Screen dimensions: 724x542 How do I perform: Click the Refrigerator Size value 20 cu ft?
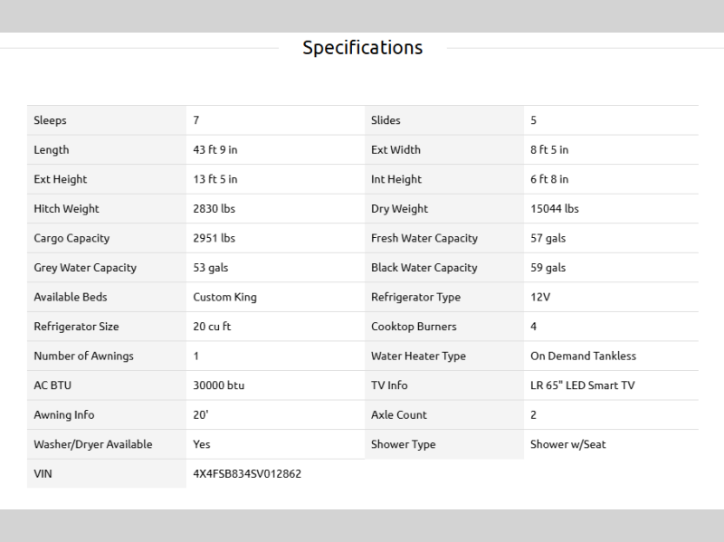click(x=212, y=327)
